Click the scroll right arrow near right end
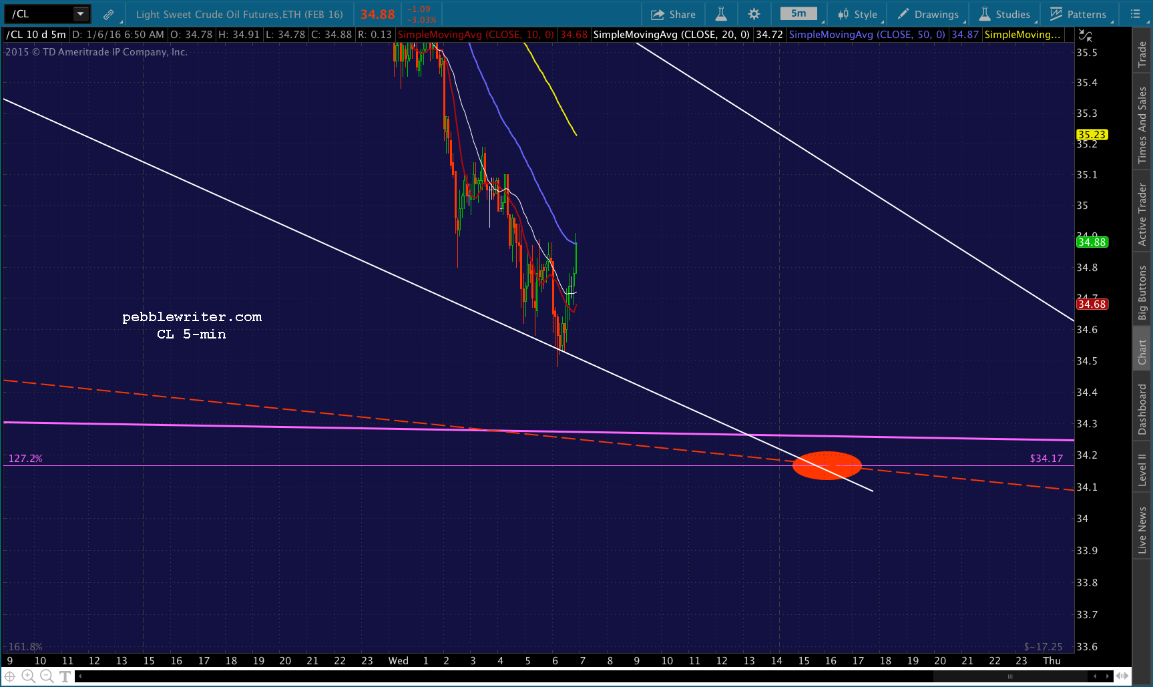1153x687 pixels. coord(1108,676)
